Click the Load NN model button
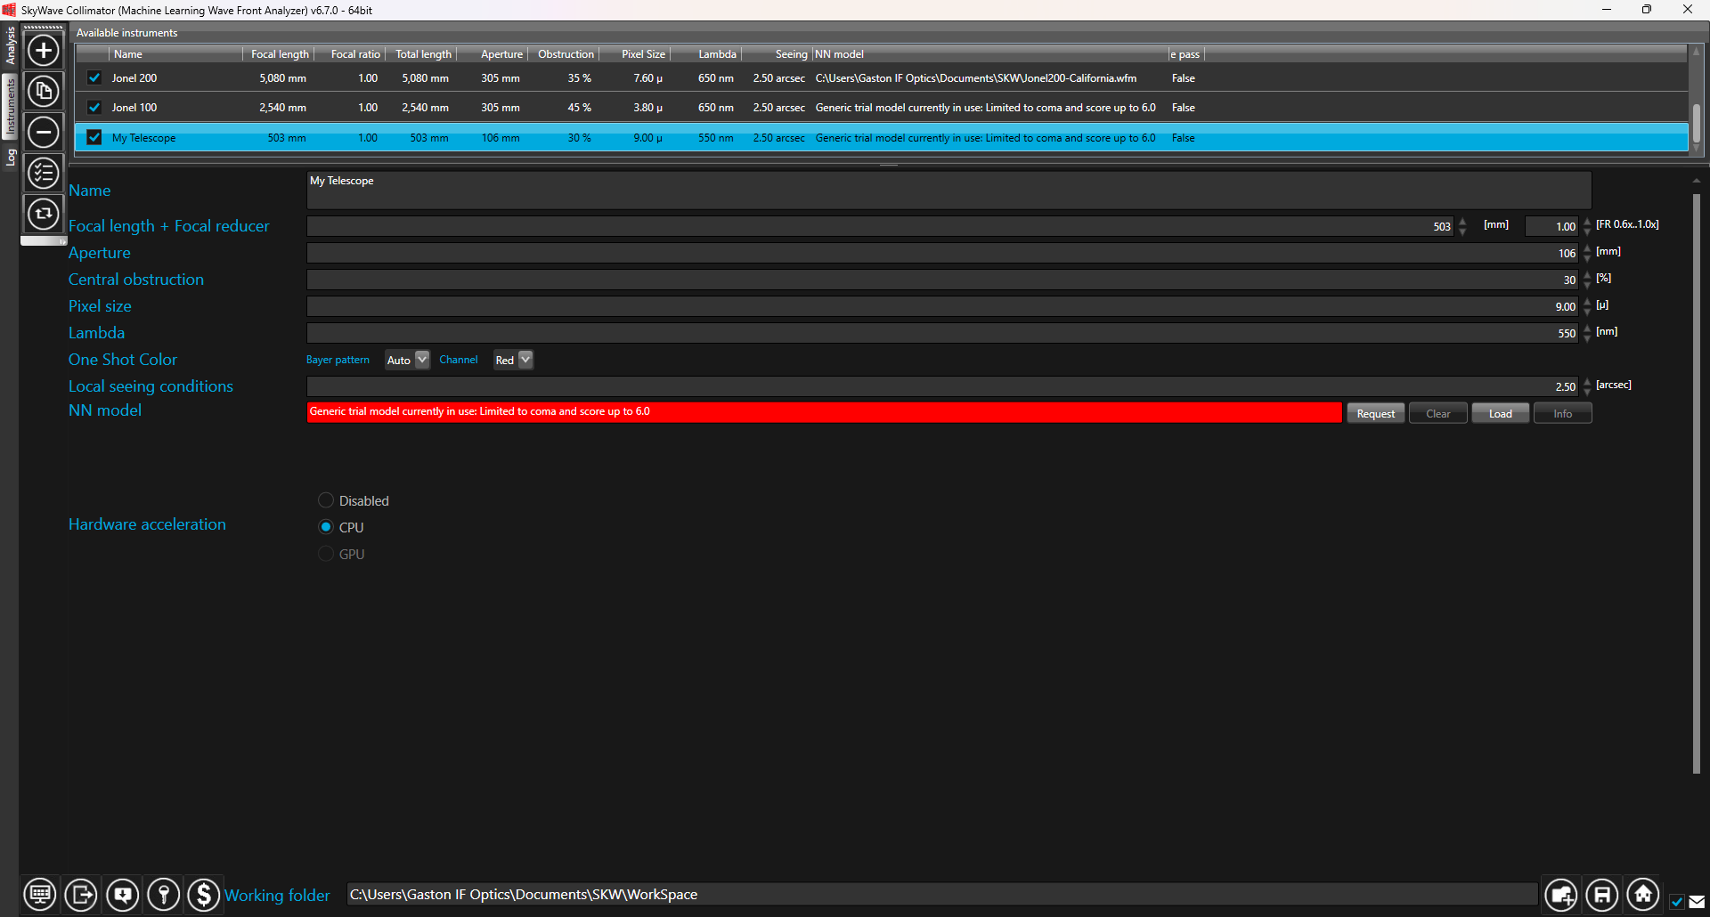This screenshot has width=1710, height=917. coord(1500,414)
